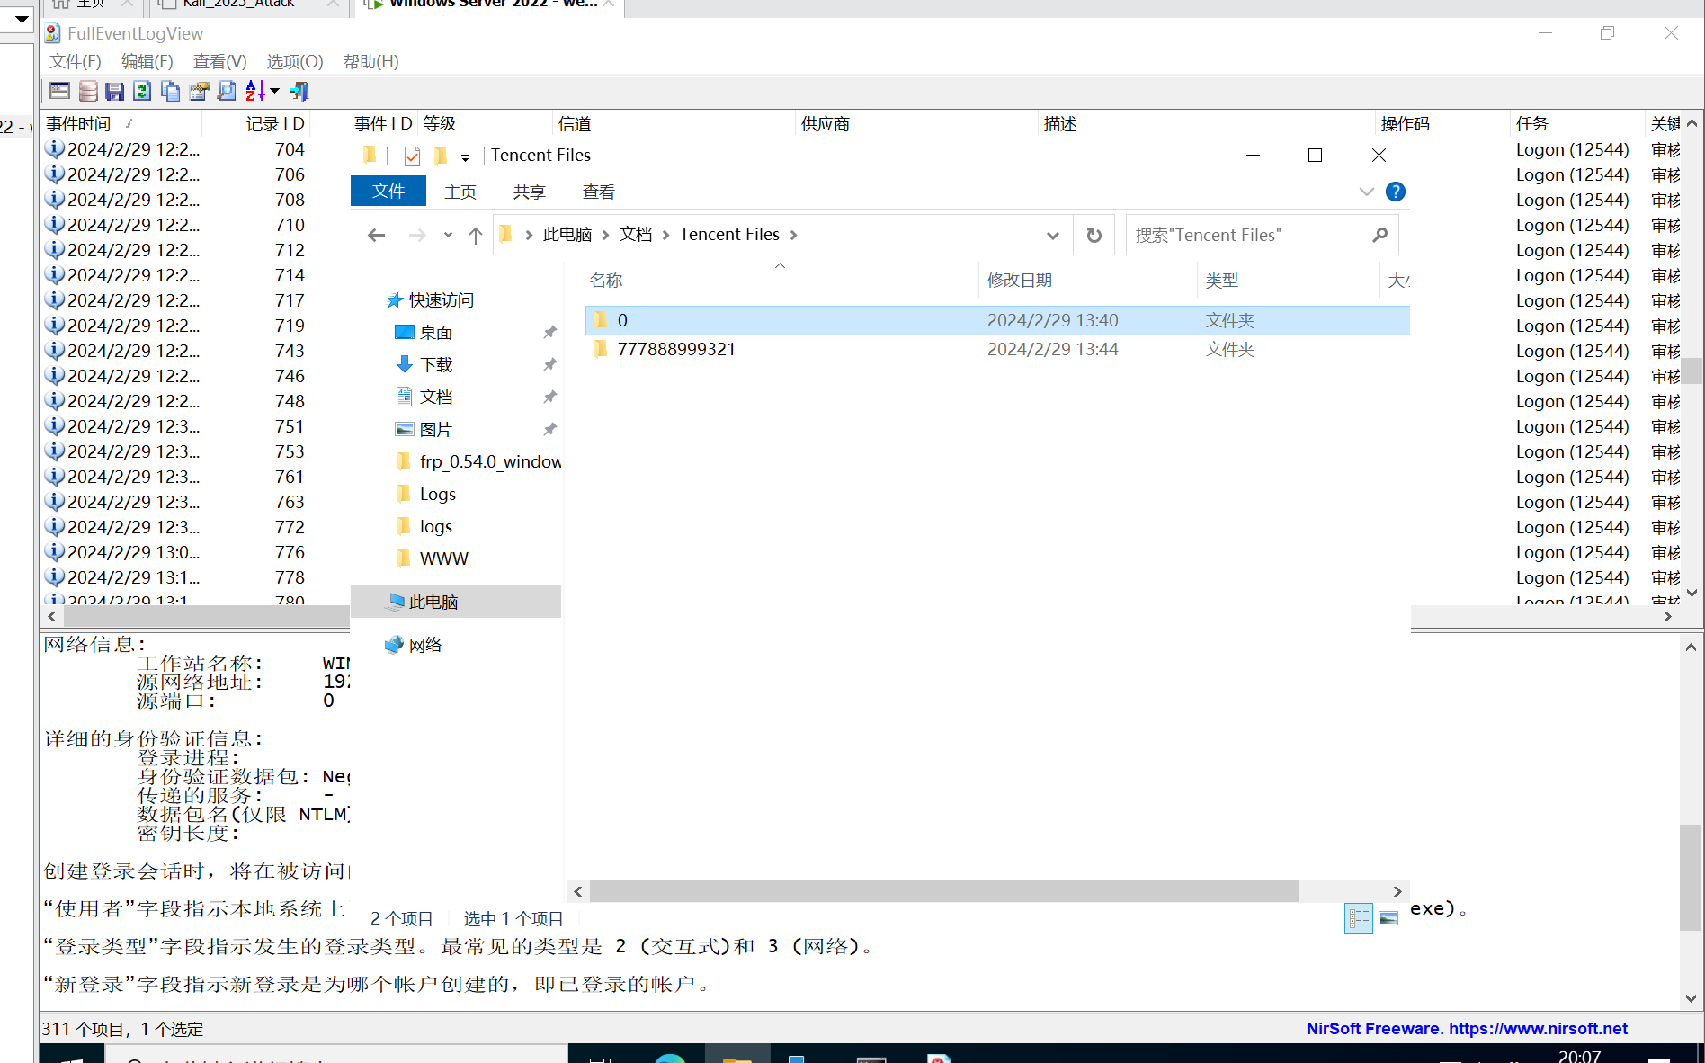Refresh the event log list
Image resolution: width=1705 pixels, height=1063 pixels.
click(142, 91)
